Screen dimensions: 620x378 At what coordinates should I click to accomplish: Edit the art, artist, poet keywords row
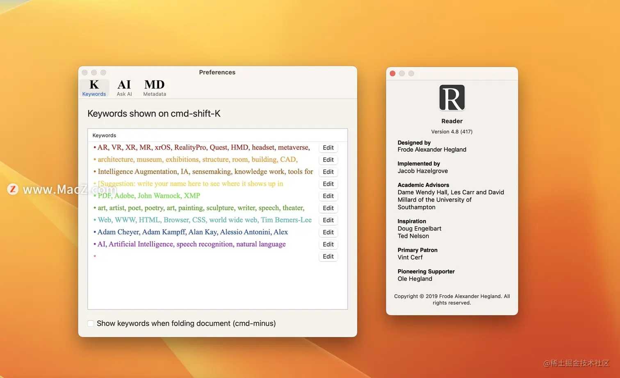[328, 208]
